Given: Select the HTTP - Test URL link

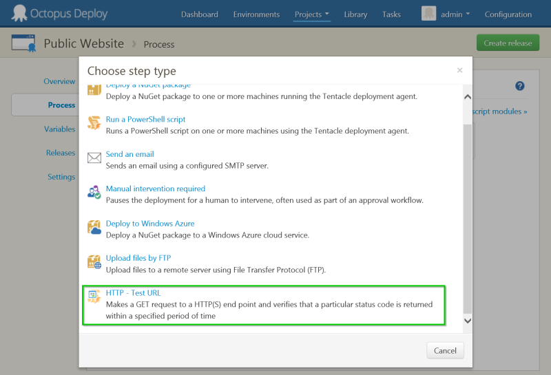Looking at the screenshot, I should tap(133, 293).
